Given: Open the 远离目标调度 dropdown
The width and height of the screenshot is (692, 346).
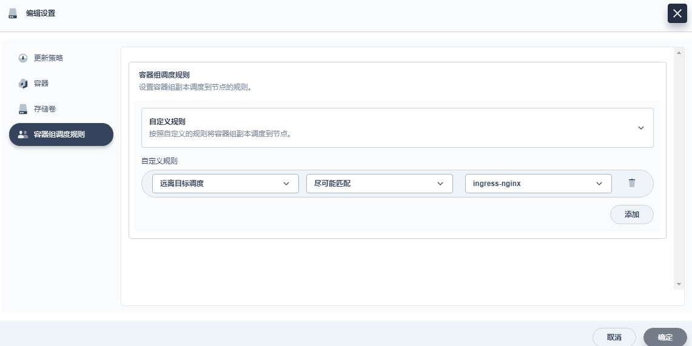Looking at the screenshot, I should [x=226, y=184].
